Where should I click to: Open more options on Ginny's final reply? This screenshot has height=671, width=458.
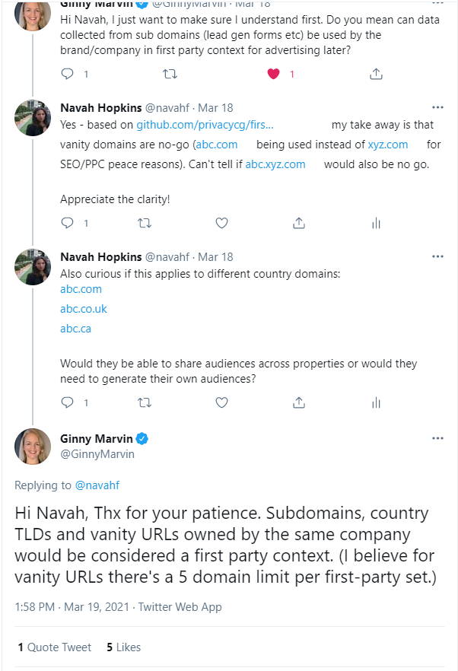pos(437,437)
